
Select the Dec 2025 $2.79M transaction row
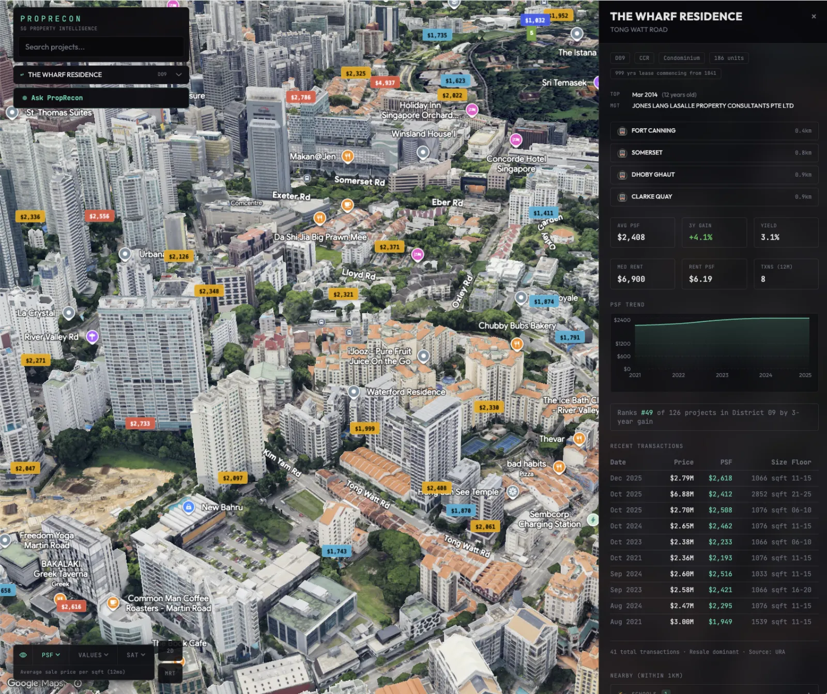(714, 479)
